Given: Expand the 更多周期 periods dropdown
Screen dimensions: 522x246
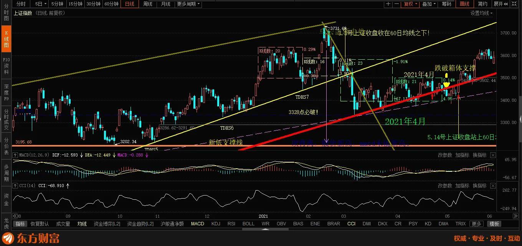Looking at the screenshot, I should click(188, 4).
